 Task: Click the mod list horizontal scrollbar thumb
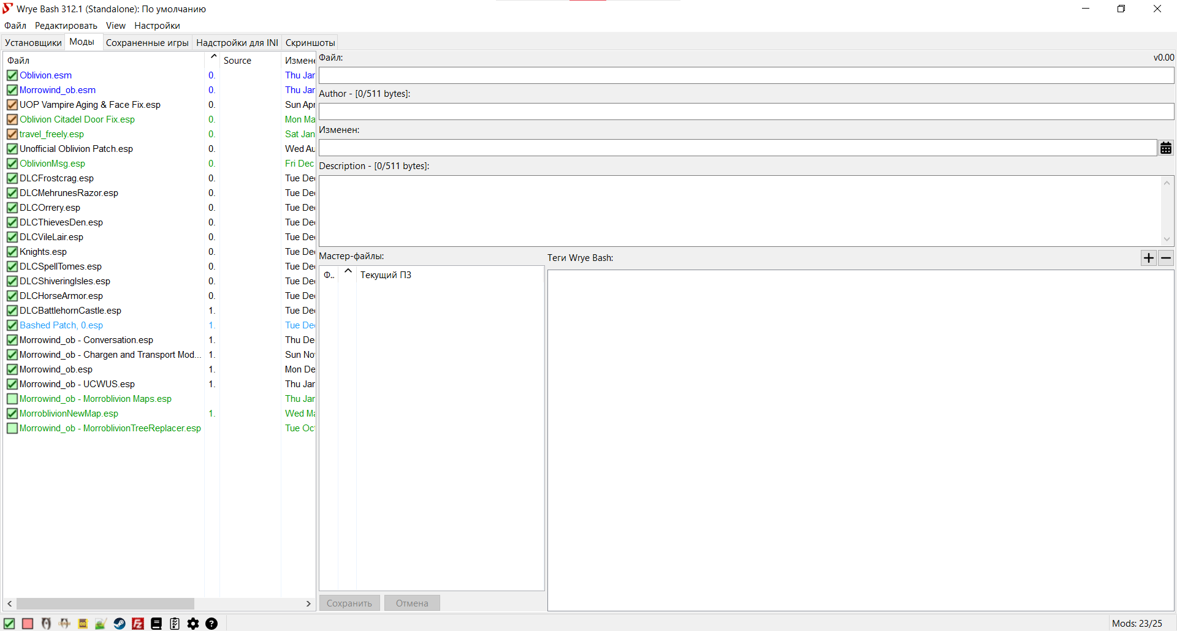click(x=105, y=604)
